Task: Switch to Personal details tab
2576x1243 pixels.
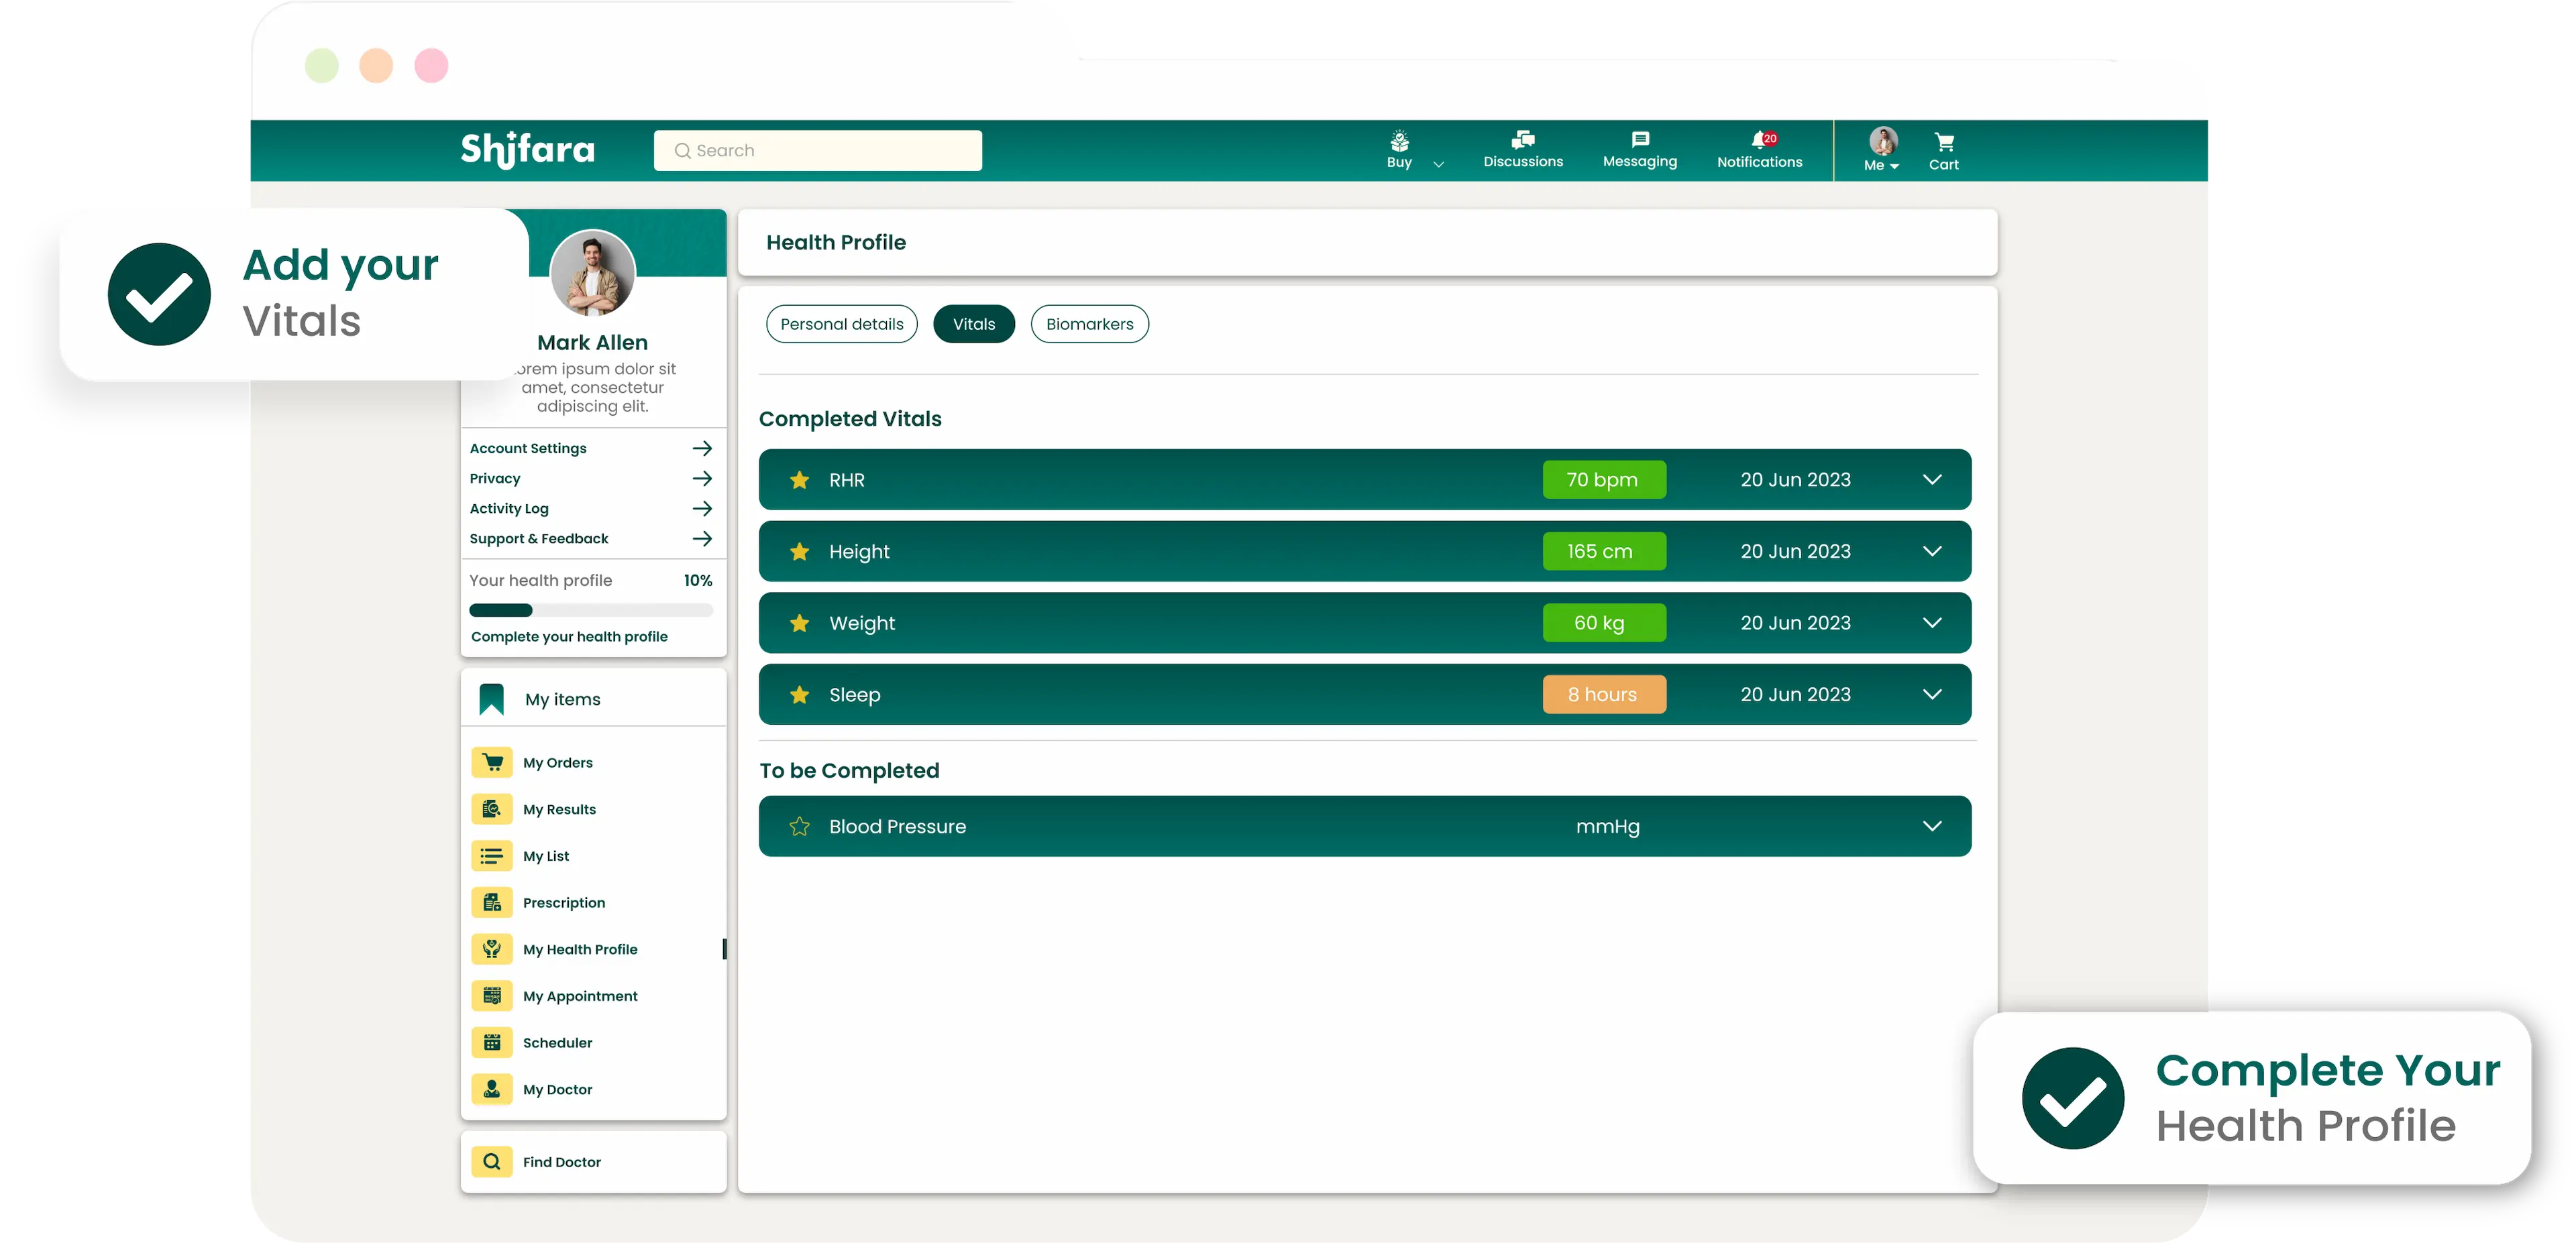Action: [x=841, y=324]
